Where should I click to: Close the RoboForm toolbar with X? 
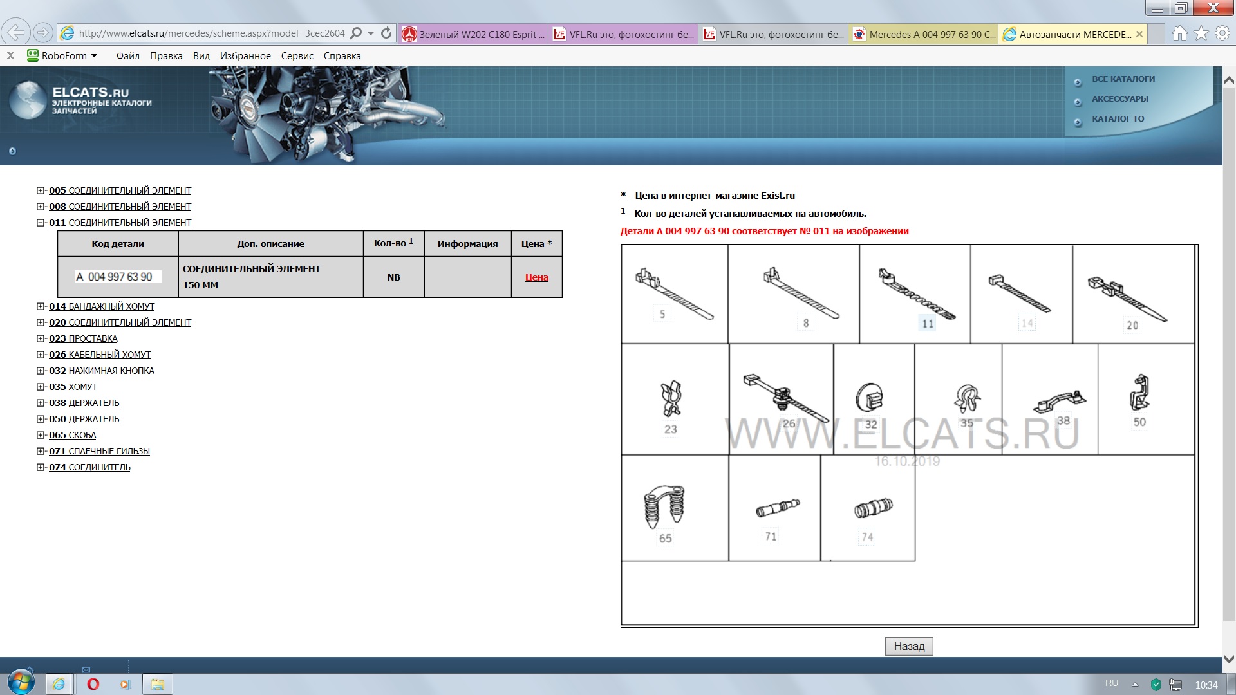click(x=10, y=56)
